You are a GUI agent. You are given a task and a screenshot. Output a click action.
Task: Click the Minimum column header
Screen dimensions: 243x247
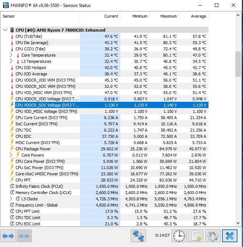pyautogui.click(x=135, y=16)
